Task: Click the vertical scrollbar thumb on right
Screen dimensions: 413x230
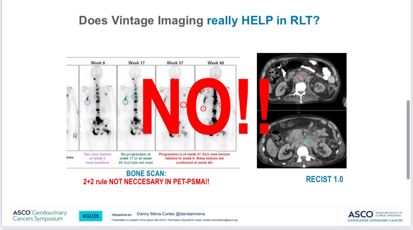Action: tap(408, 140)
